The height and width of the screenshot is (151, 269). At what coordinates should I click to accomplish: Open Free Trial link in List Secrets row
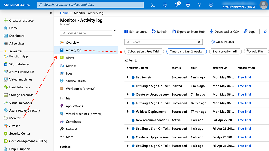244,77
